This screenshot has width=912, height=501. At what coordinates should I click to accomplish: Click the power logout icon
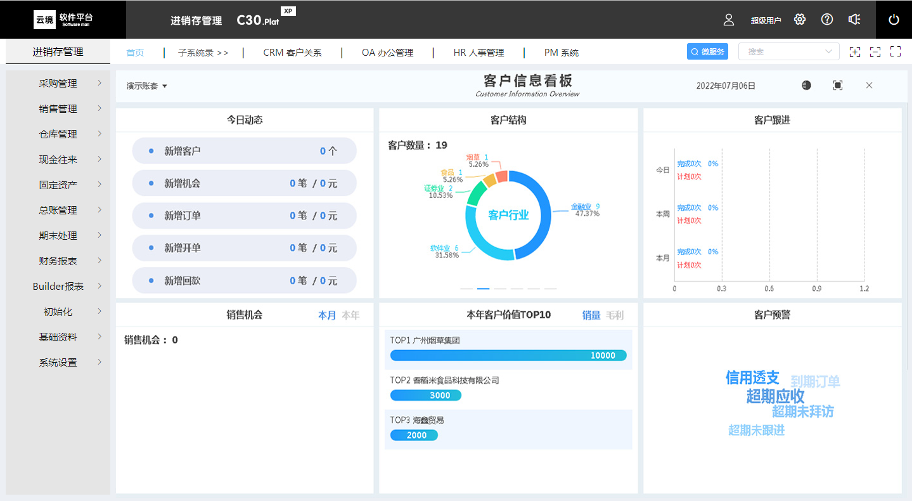(x=894, y=20)
